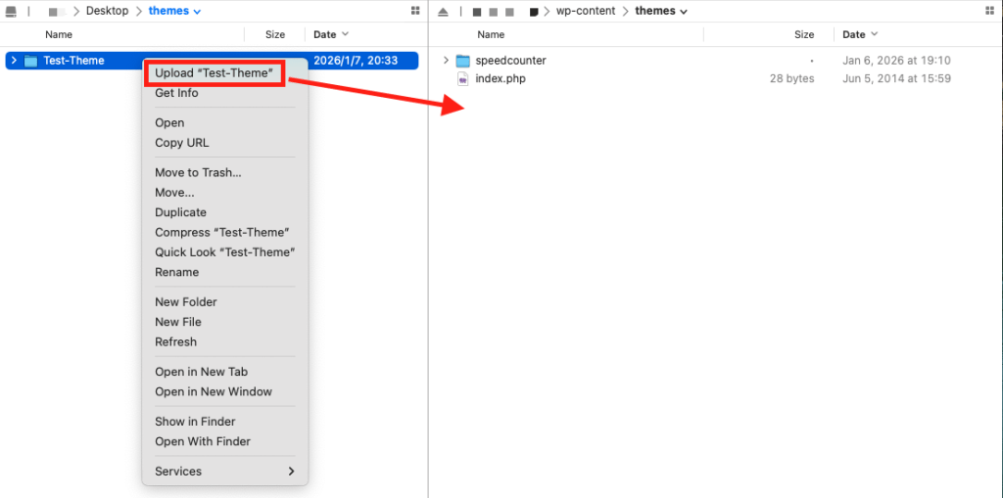Click the server eject icon in right pane
Screen dimensions: 1003x498
pyautogui.click(x=444, y=12)
